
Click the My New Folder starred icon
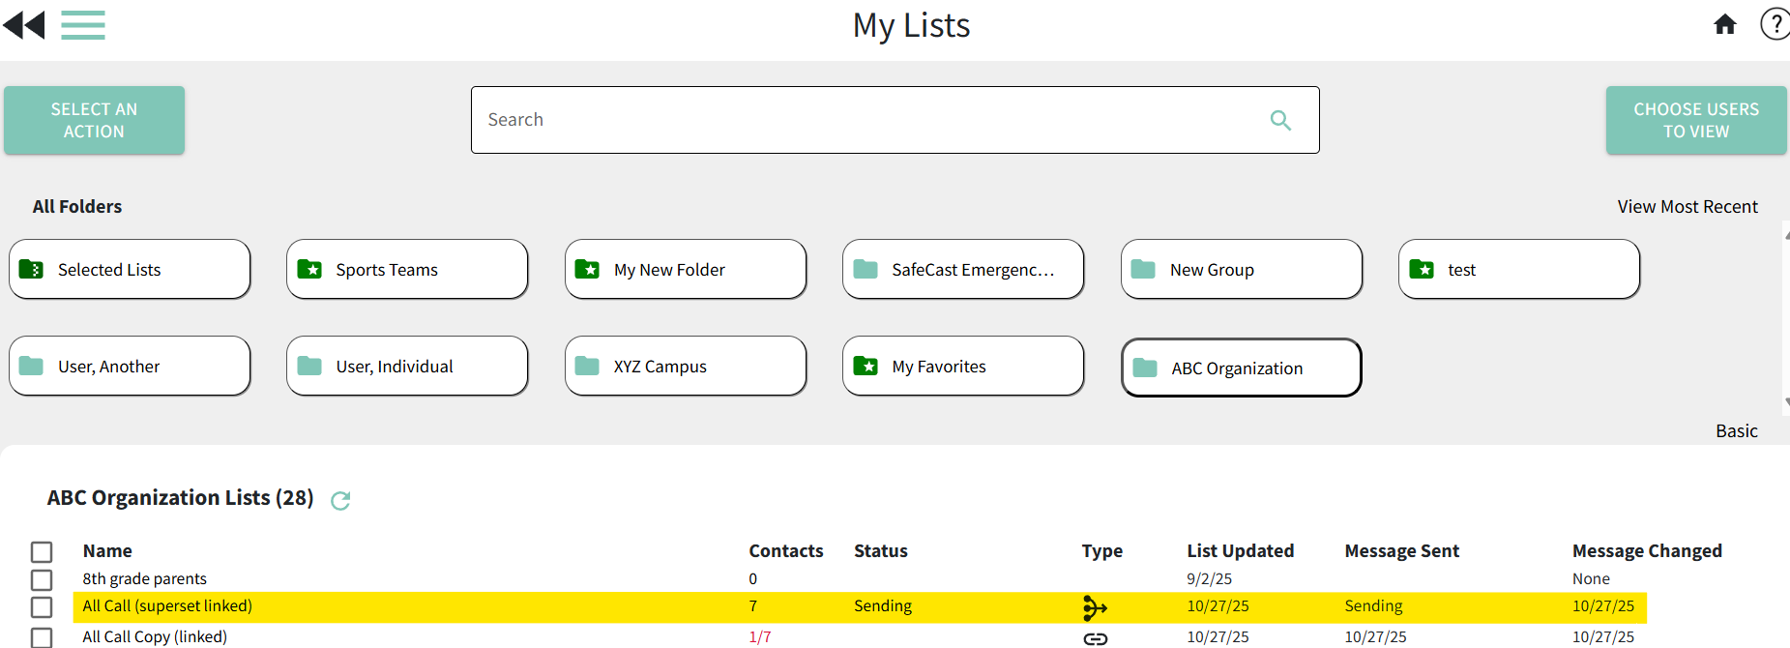pyautogui.click(x=587, y=269)
